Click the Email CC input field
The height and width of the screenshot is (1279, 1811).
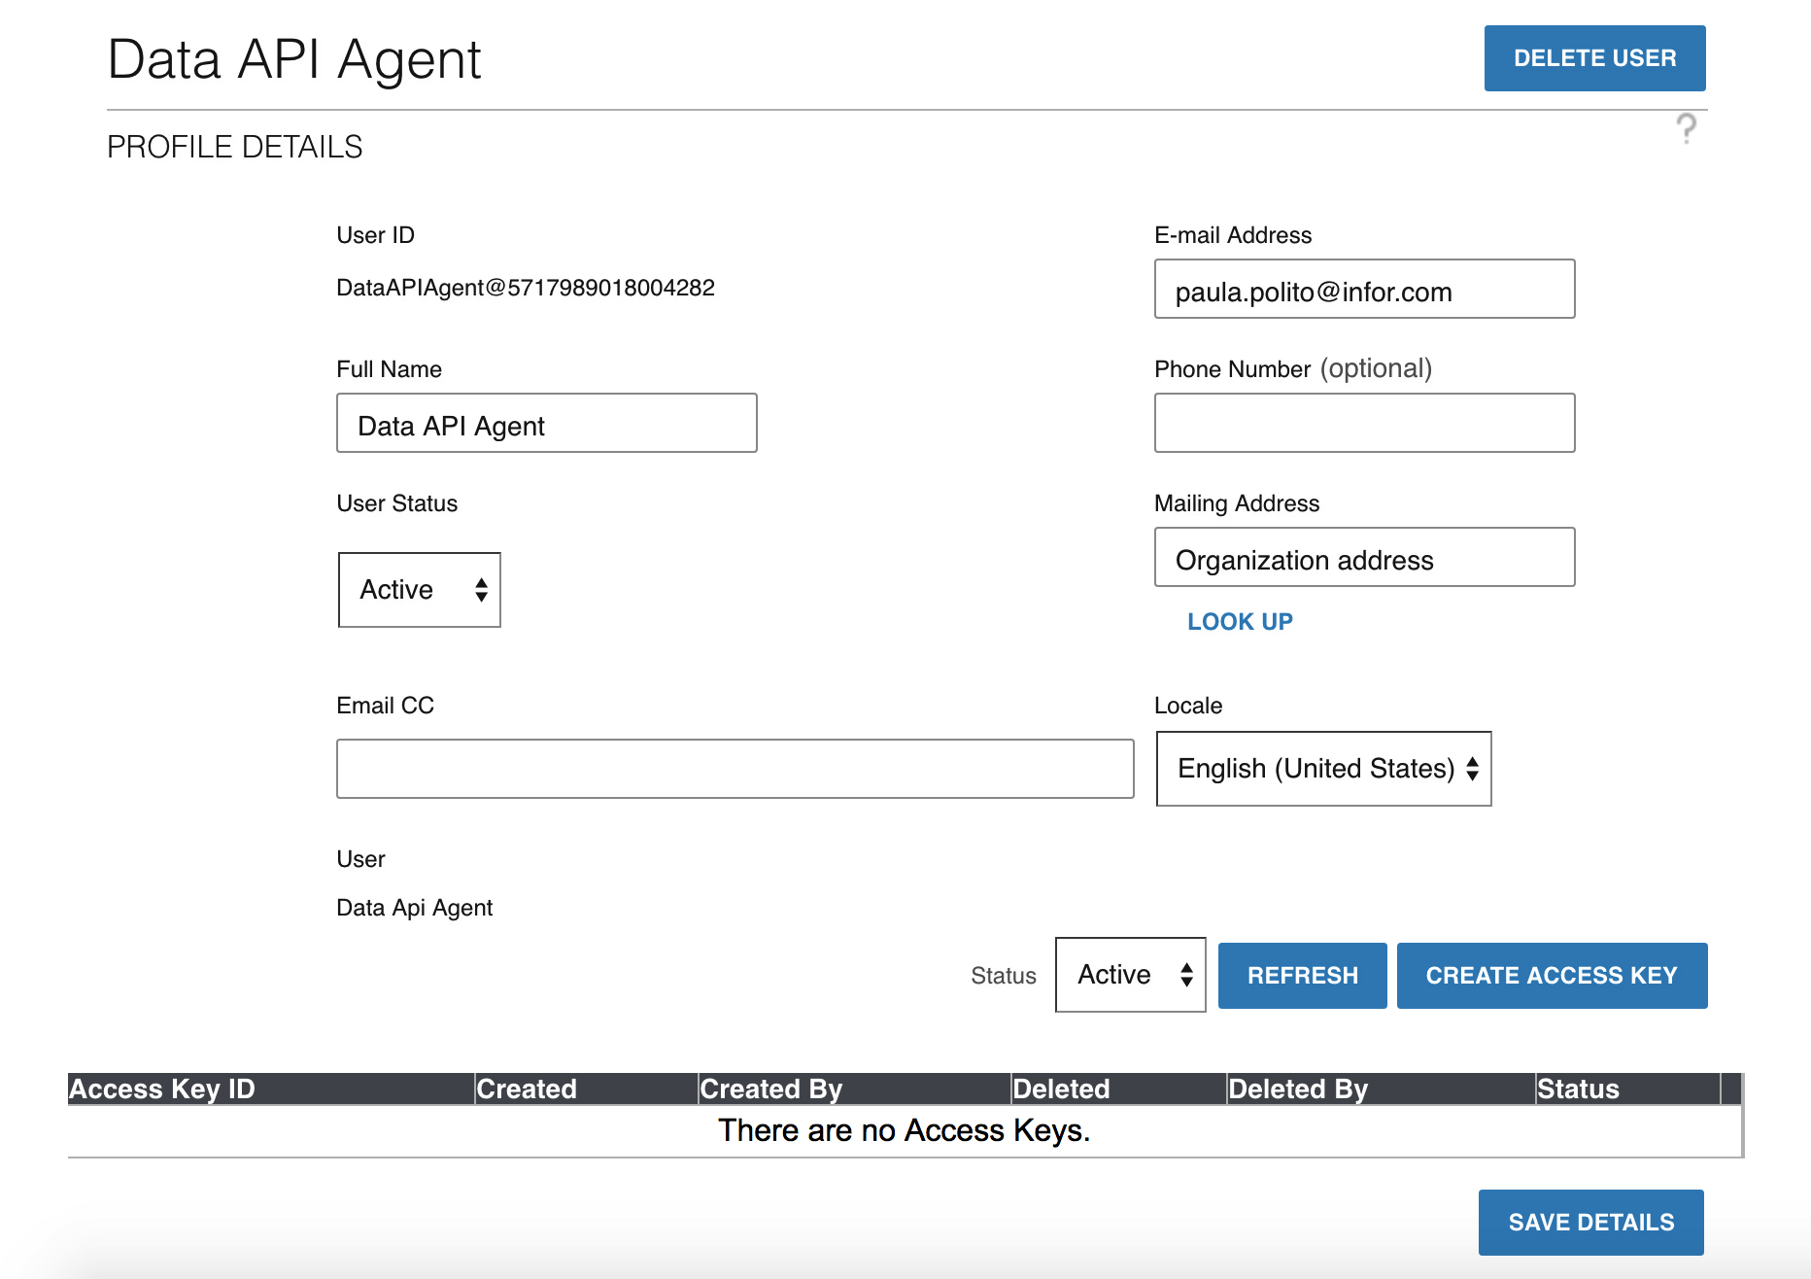[735, 768]
